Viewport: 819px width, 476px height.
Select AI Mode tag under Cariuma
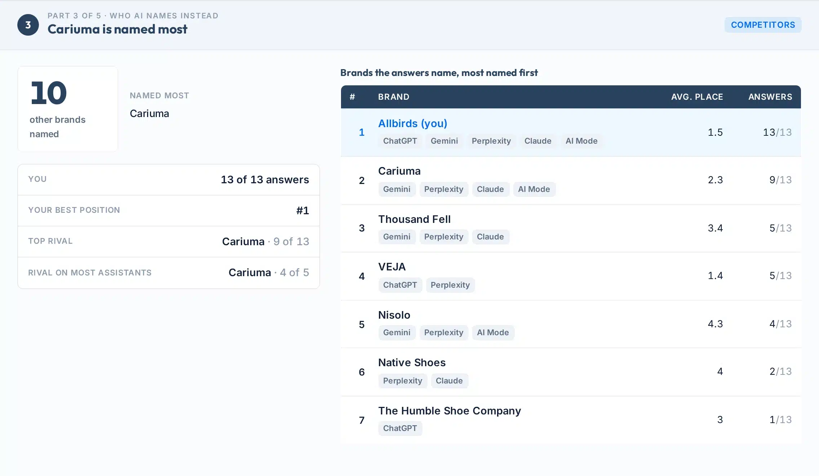click(x=534, y=189)
